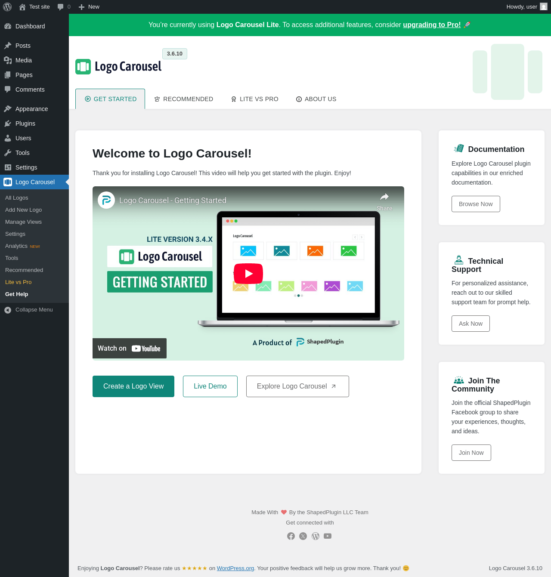Image resolution: width=551 pixels, height=577 pixels.
Task: Click the Plugins plug icon
Action: point(8,123)
